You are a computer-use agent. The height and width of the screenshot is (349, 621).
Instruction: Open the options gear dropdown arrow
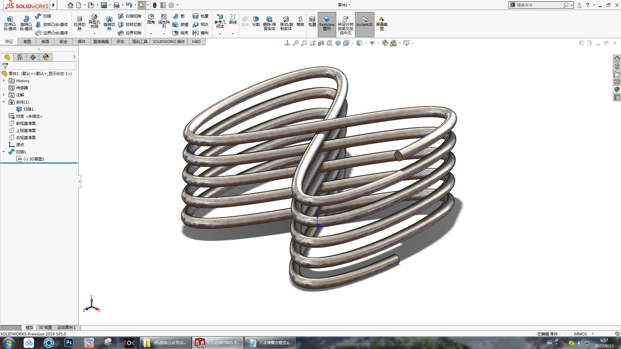[177, 5]
